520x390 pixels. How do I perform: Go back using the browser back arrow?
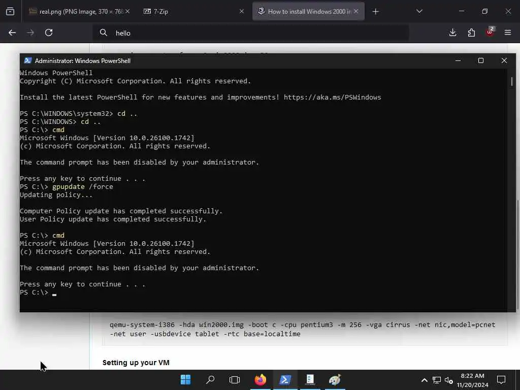pyautogui.click(x=12, y=32)
